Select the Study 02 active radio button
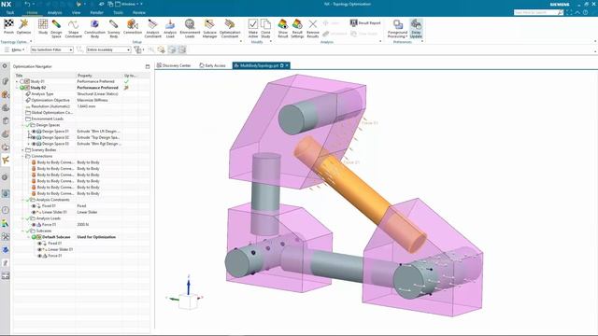Screen dimensions: 598x336 (22, 88)
